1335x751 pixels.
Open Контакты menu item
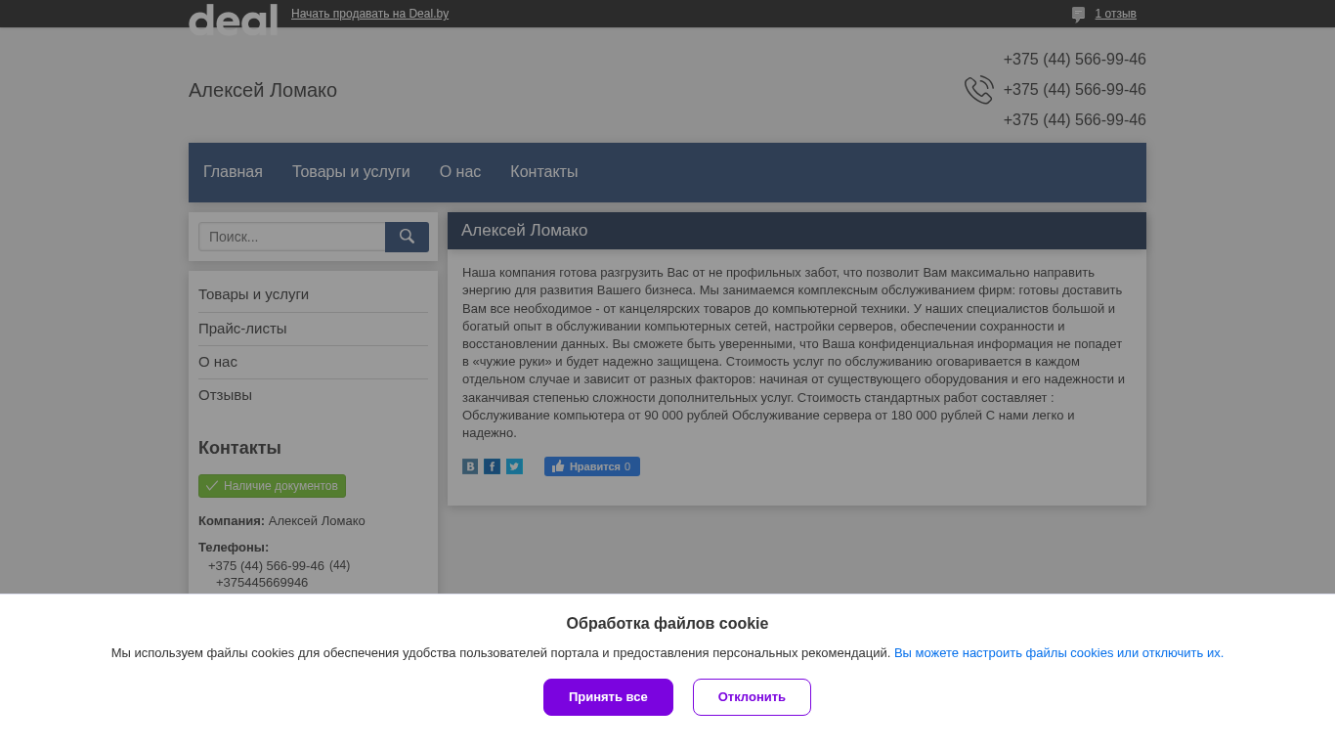pyautogui.click(x=544, y=172)
